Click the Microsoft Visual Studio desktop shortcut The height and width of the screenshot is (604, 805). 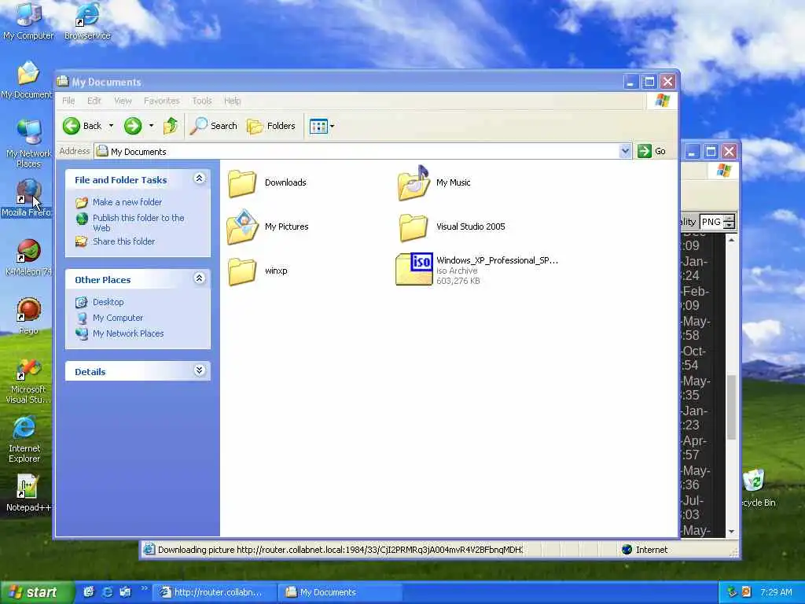pyautogui.click(x=28, y=381)
